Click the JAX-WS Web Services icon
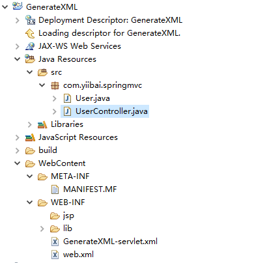Screen dimensions: 267x263 30,46
